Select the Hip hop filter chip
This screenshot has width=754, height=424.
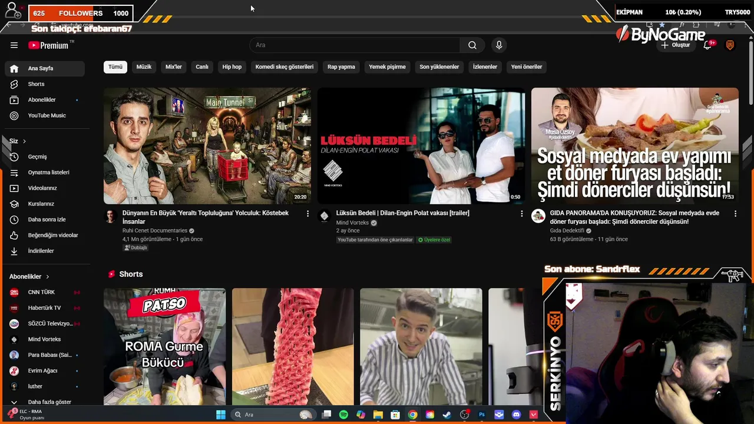click(232, 67)
